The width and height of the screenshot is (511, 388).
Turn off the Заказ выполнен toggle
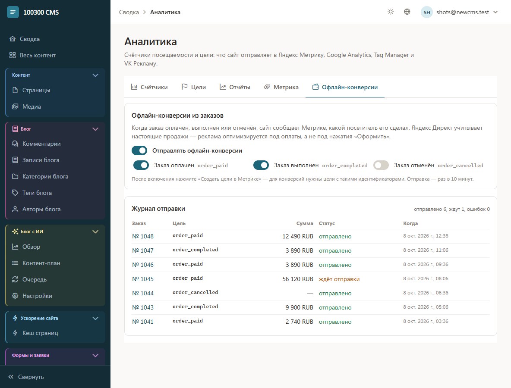coord(261,165)
